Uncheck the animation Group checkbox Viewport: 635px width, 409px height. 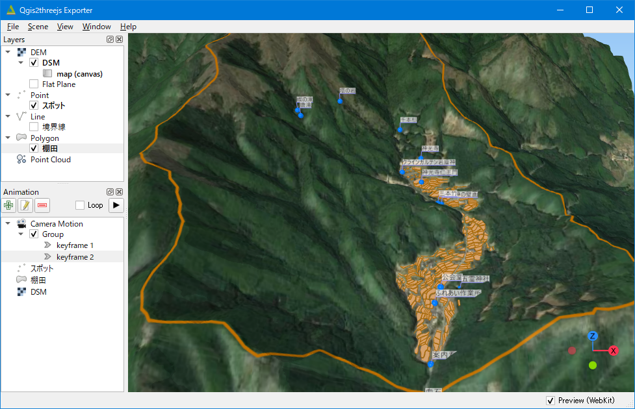(34, 234)
